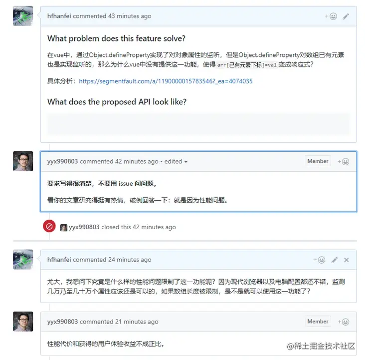
Task: Expand the edited history dropdown
Action: (x=176, y=161)
